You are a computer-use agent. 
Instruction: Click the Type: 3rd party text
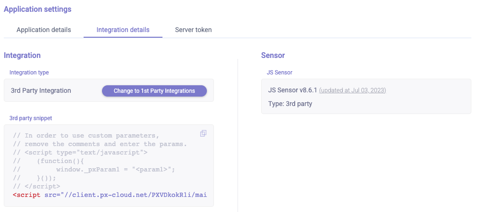[290, 104]
